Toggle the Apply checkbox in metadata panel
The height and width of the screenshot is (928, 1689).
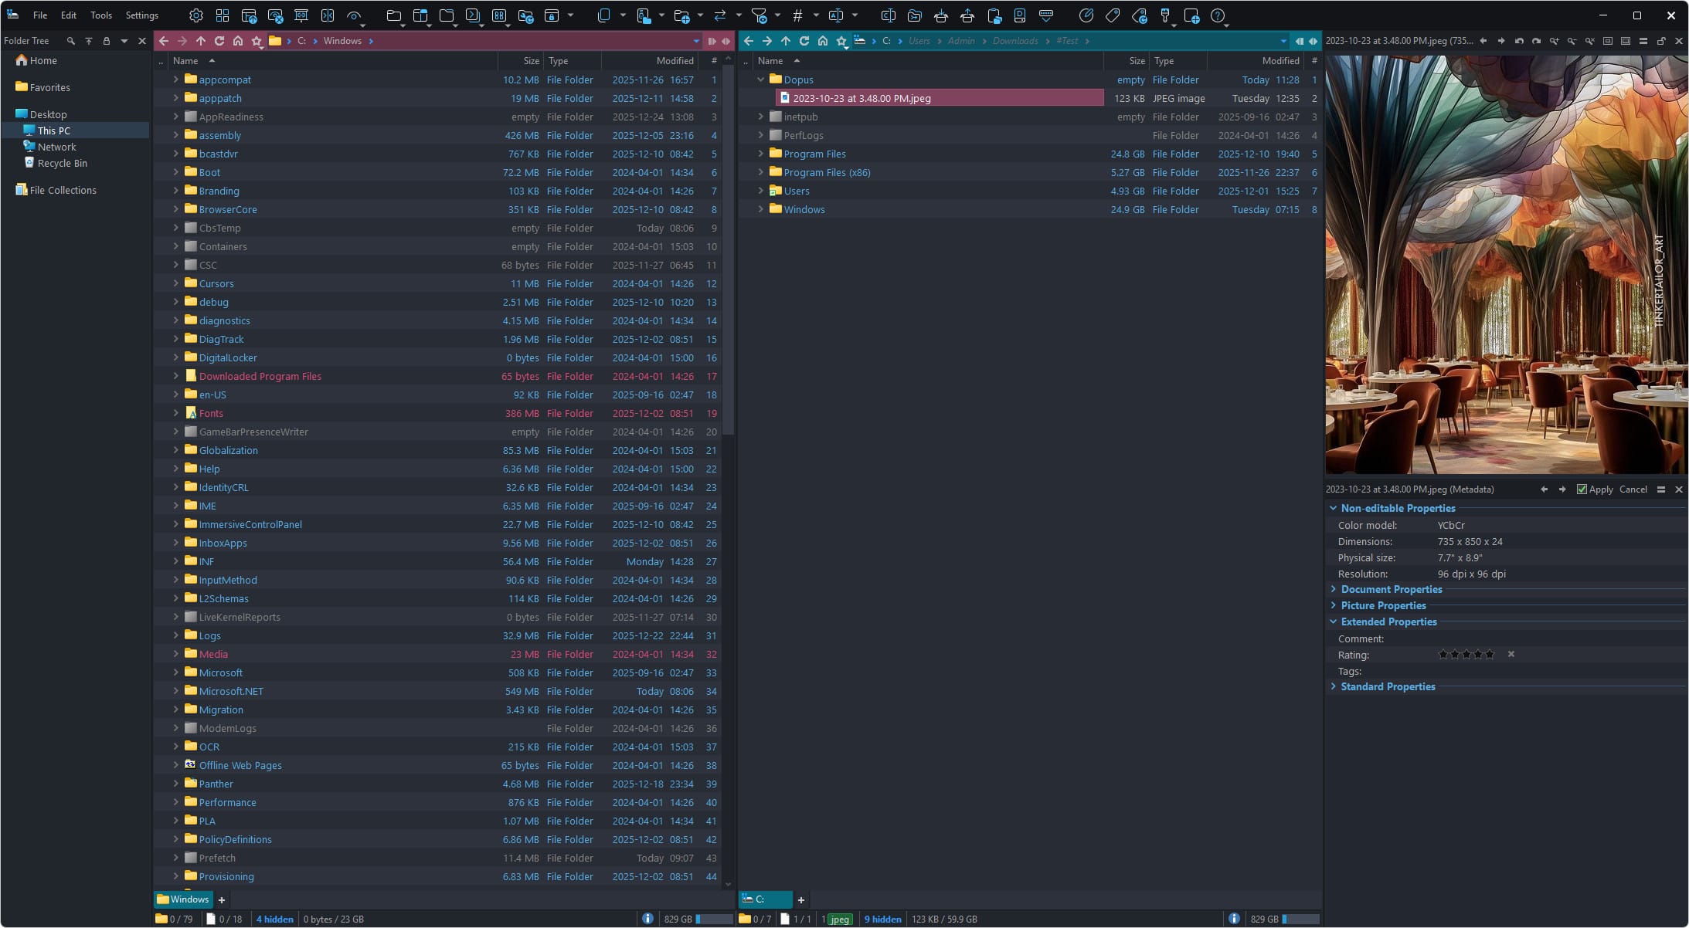[1582, 489]
